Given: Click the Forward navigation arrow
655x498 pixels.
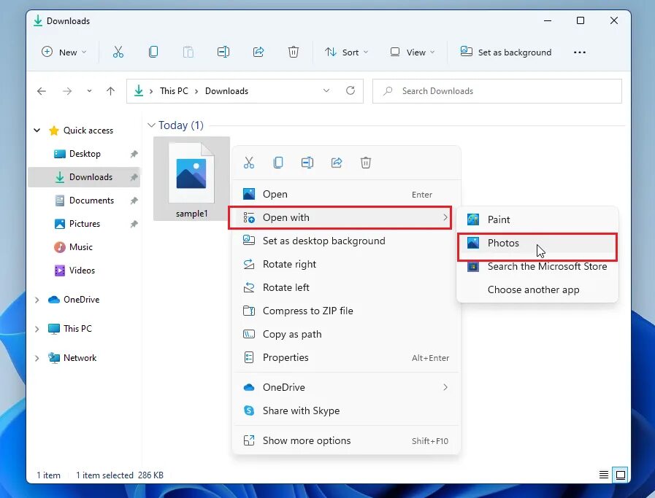Looking at the screenshot, I should point(67,91).
